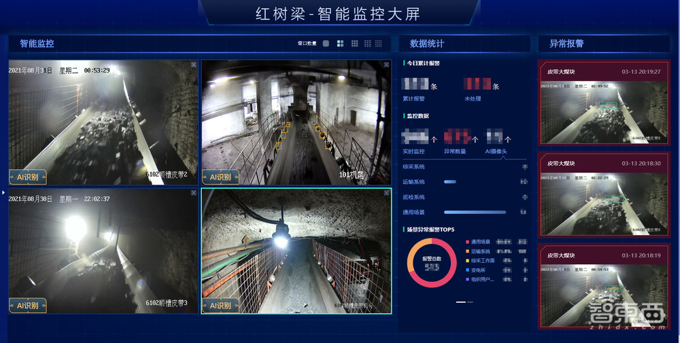The width and height of the screenshot is (680, 343).
Task: Close the 6102顺槽皮带2 camera feed
Action: [194, 65]
